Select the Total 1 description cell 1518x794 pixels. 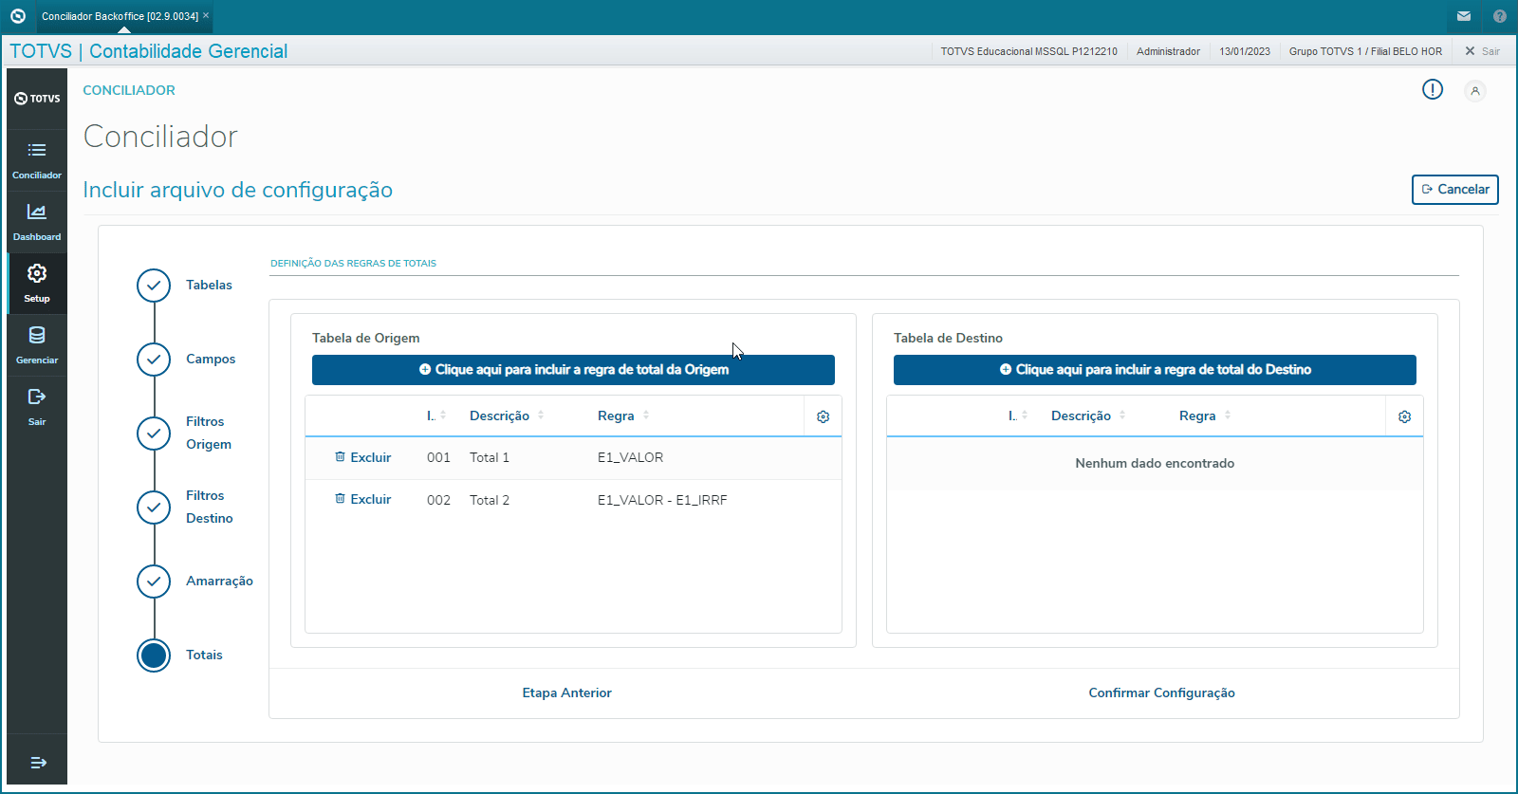coord(490,457)
